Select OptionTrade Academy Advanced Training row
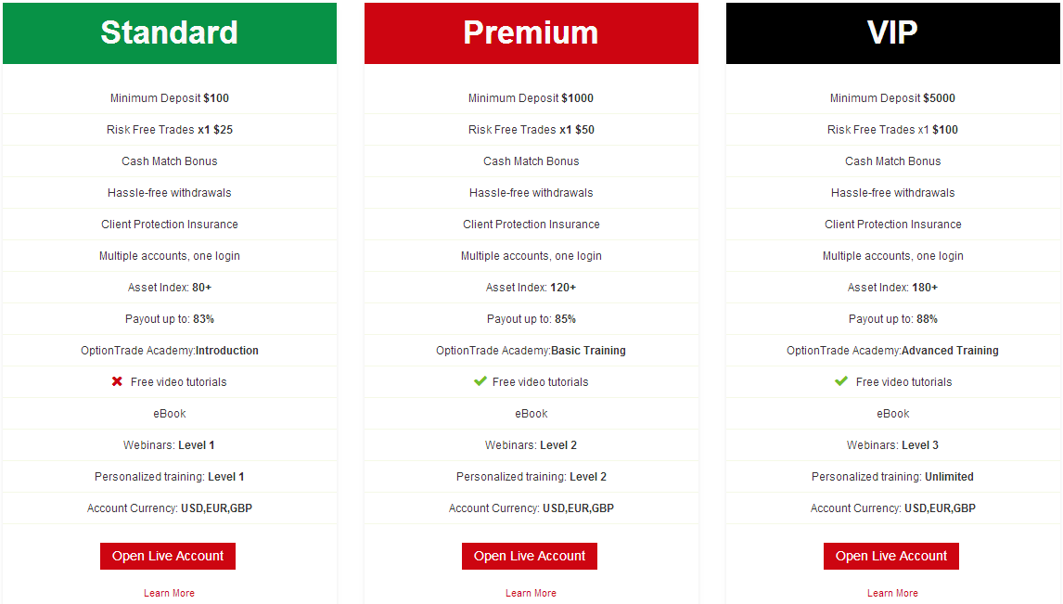Image resolution: width=1063 pixels, height=604 pixels. point(892,350)
